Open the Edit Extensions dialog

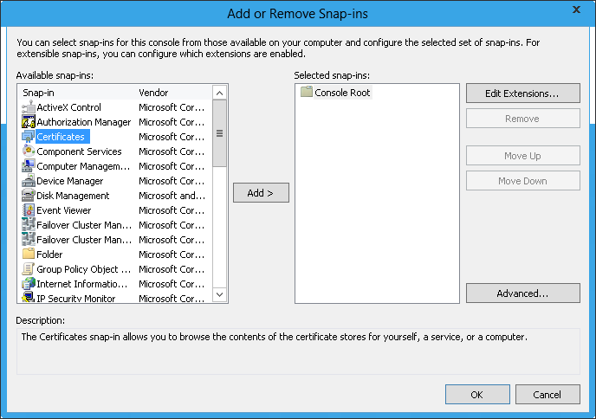(x=522, y=93)
